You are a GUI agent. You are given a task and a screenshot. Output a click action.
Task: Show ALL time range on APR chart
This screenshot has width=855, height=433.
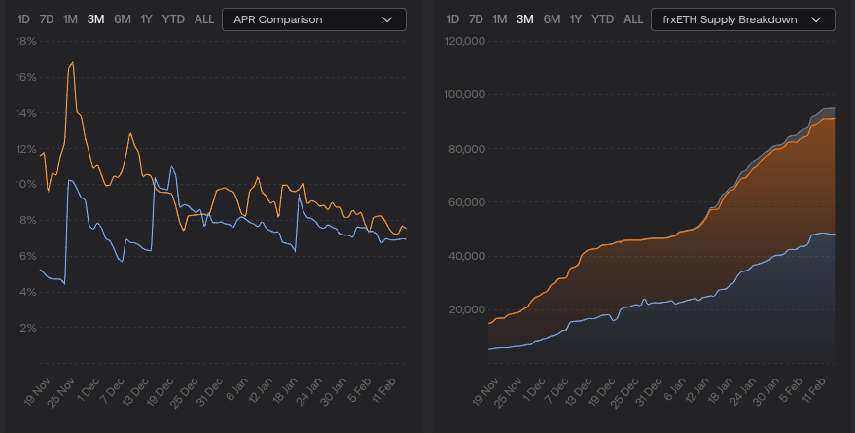[x=204, y=19]
